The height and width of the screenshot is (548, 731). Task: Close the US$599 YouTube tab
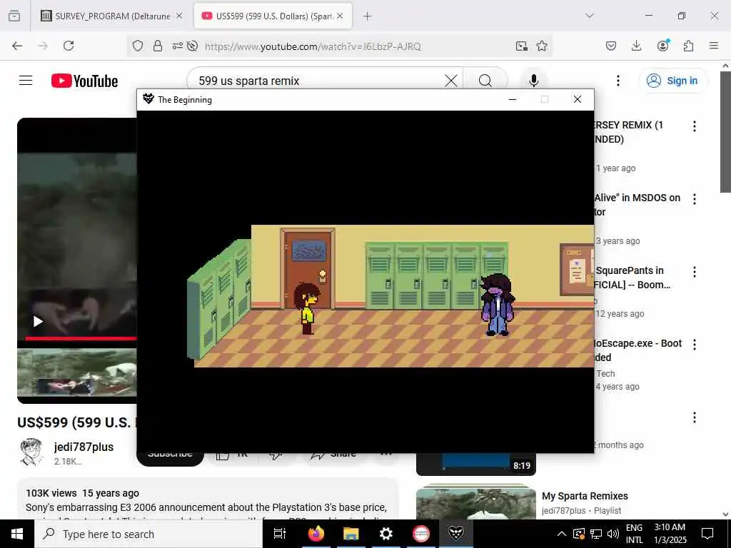(340, 16)
